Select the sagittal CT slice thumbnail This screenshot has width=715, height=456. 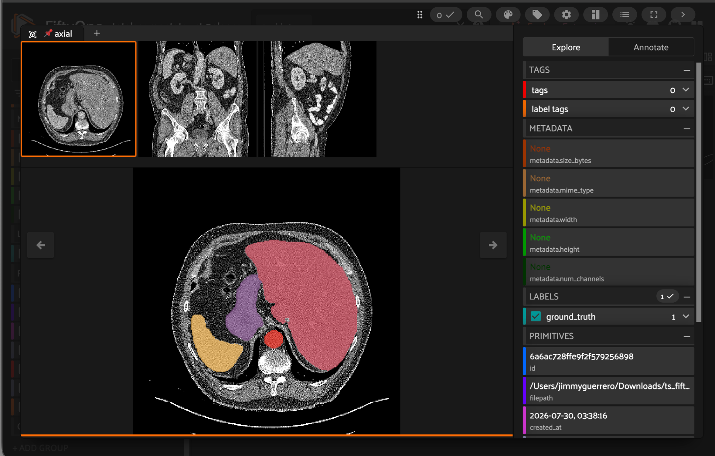tap(317, 99)
